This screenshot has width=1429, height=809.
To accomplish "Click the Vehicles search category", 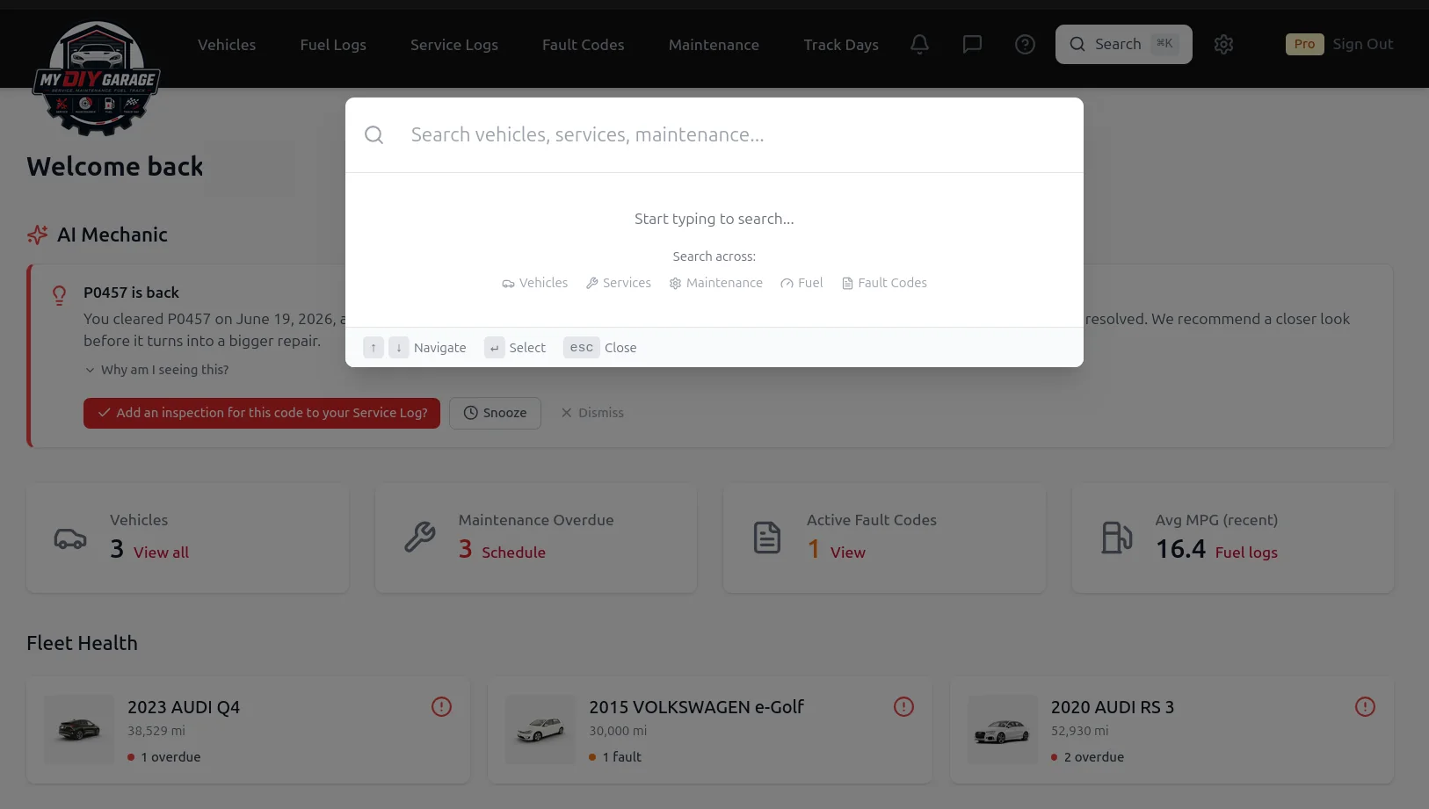I will click(x=534, y=283).
